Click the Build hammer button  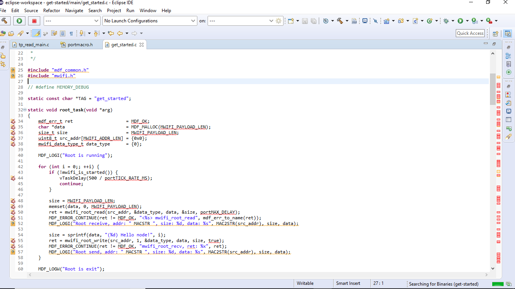pos(5,21)
